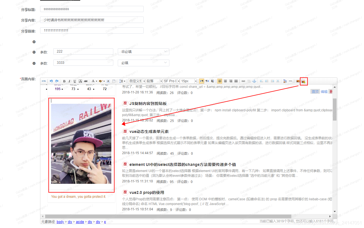Viewport: 364px width, 228px height.
Task: Center align text
Action: [225, 81]
